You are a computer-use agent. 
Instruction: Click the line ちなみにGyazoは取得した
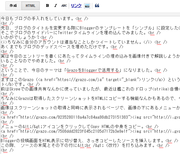coord(90,98)
